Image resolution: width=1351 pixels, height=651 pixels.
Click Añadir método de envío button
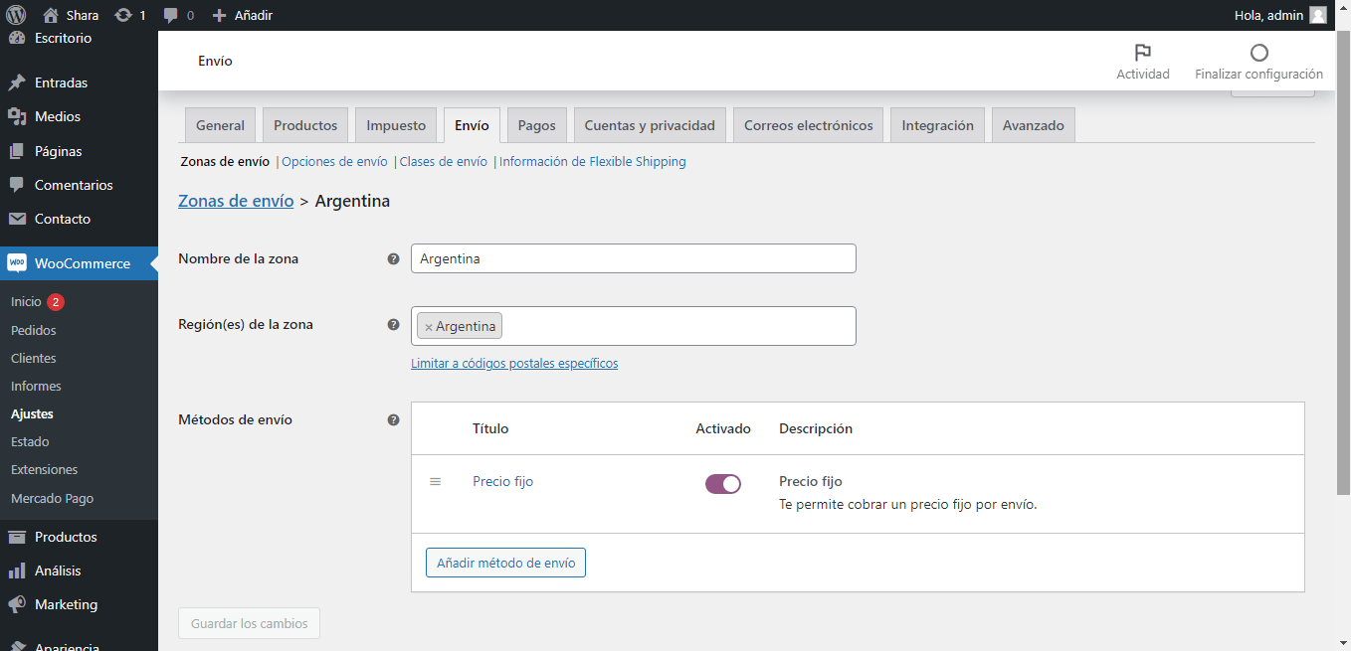coord(505,563)
